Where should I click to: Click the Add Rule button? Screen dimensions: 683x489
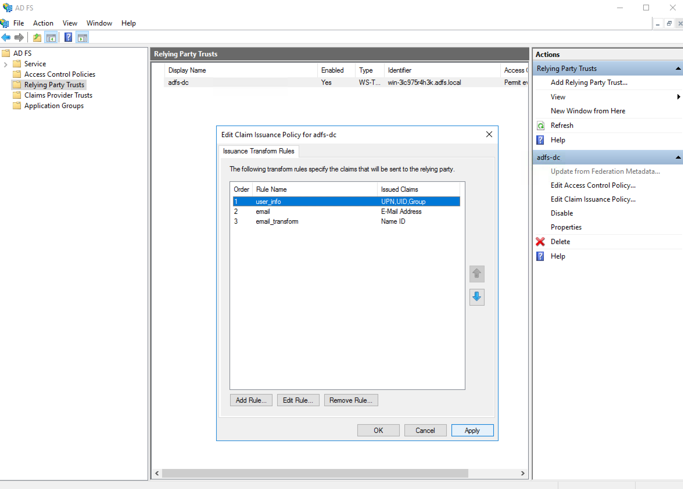pos(251,400)
